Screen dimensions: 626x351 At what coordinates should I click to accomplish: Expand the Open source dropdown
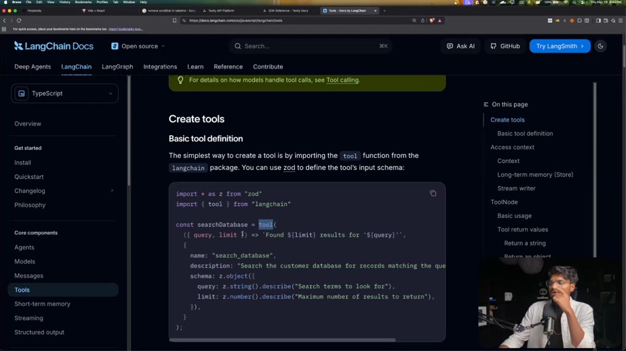pos(163,46)
